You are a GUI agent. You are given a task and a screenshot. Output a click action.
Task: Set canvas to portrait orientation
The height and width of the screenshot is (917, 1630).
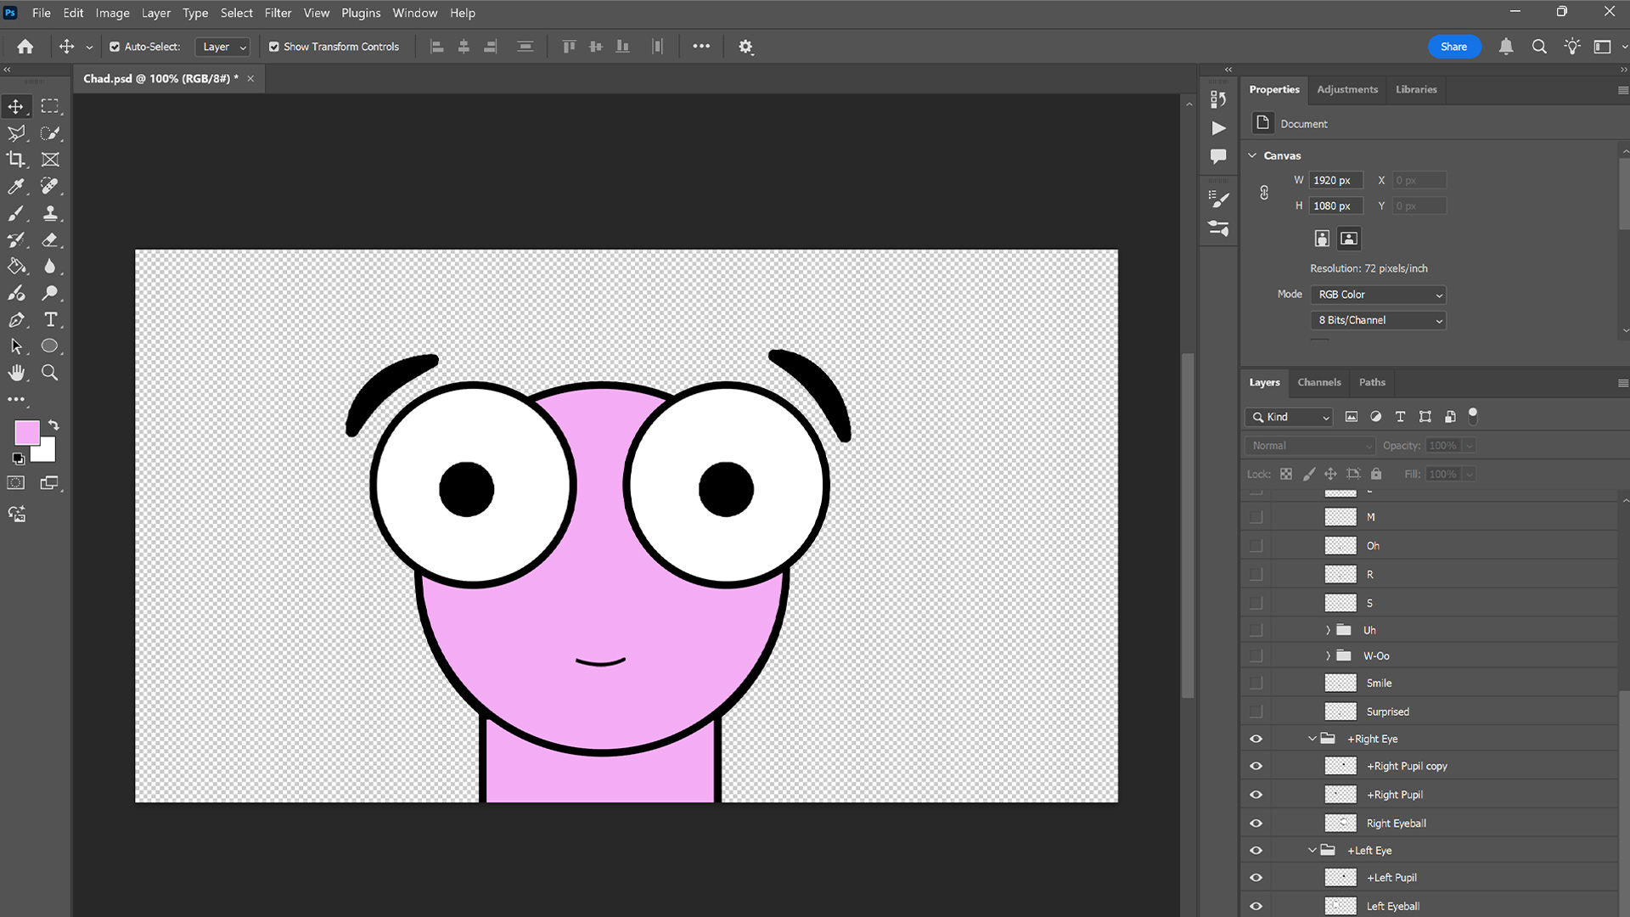tap(1322, 239)
